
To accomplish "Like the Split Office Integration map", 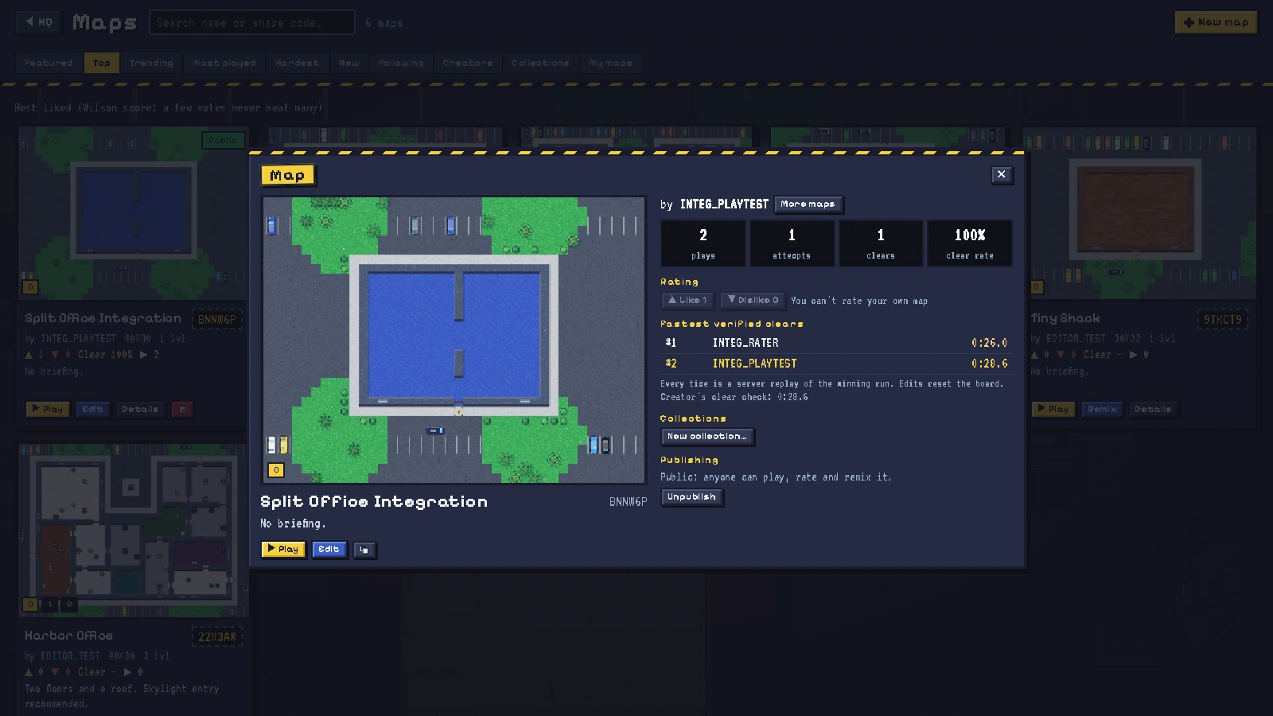I will [687, 300].
